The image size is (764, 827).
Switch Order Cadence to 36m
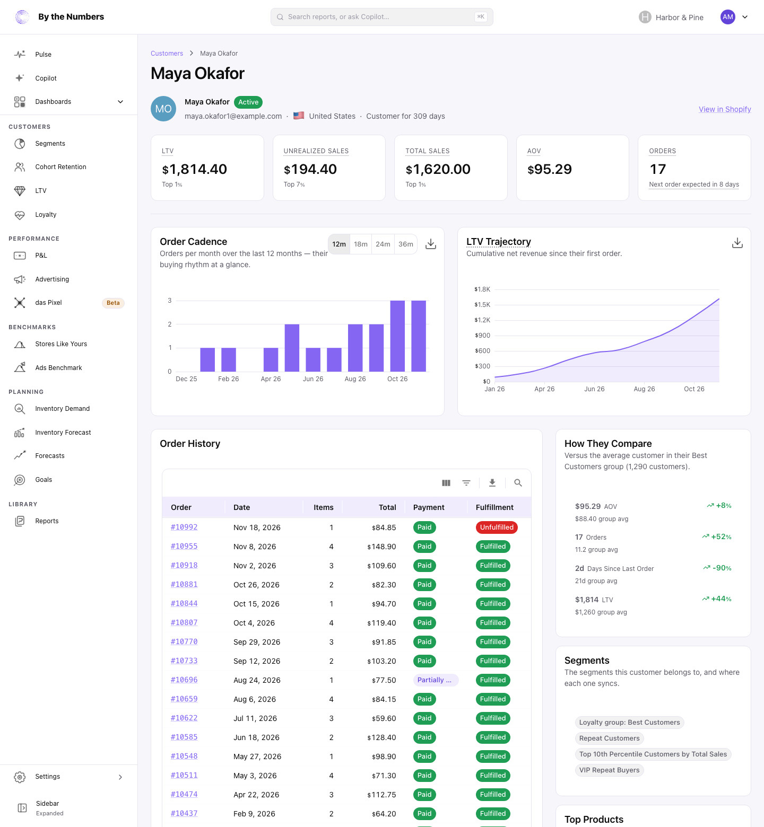(x=406, y=244)
